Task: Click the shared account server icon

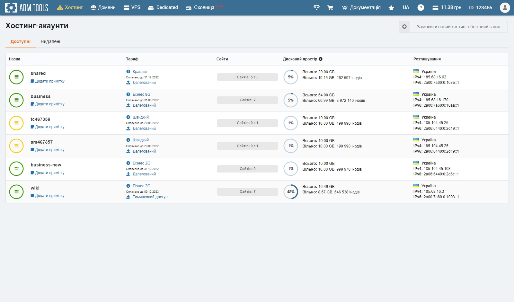Action: click(16, 77)
